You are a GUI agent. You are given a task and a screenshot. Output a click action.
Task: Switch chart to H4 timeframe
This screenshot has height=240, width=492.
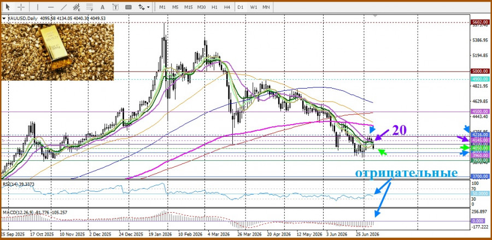(227, 7)
